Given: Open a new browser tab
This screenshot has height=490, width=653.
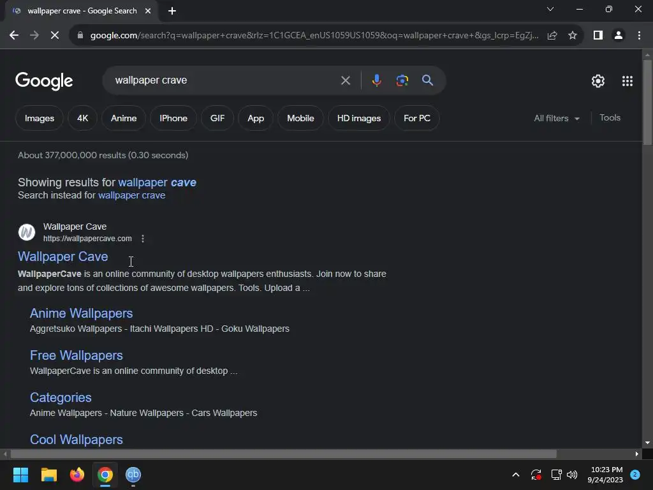Looking at the screenshot, I should [172, 11].
